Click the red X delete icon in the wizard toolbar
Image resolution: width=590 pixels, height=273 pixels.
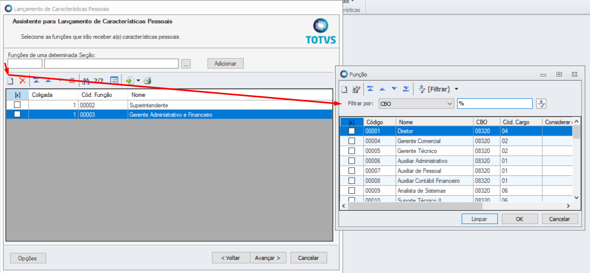[22, 81]
